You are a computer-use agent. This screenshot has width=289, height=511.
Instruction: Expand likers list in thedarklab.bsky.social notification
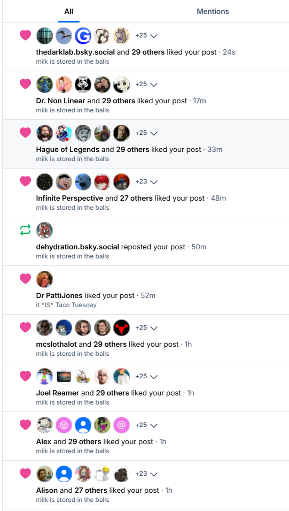[146, 35]
